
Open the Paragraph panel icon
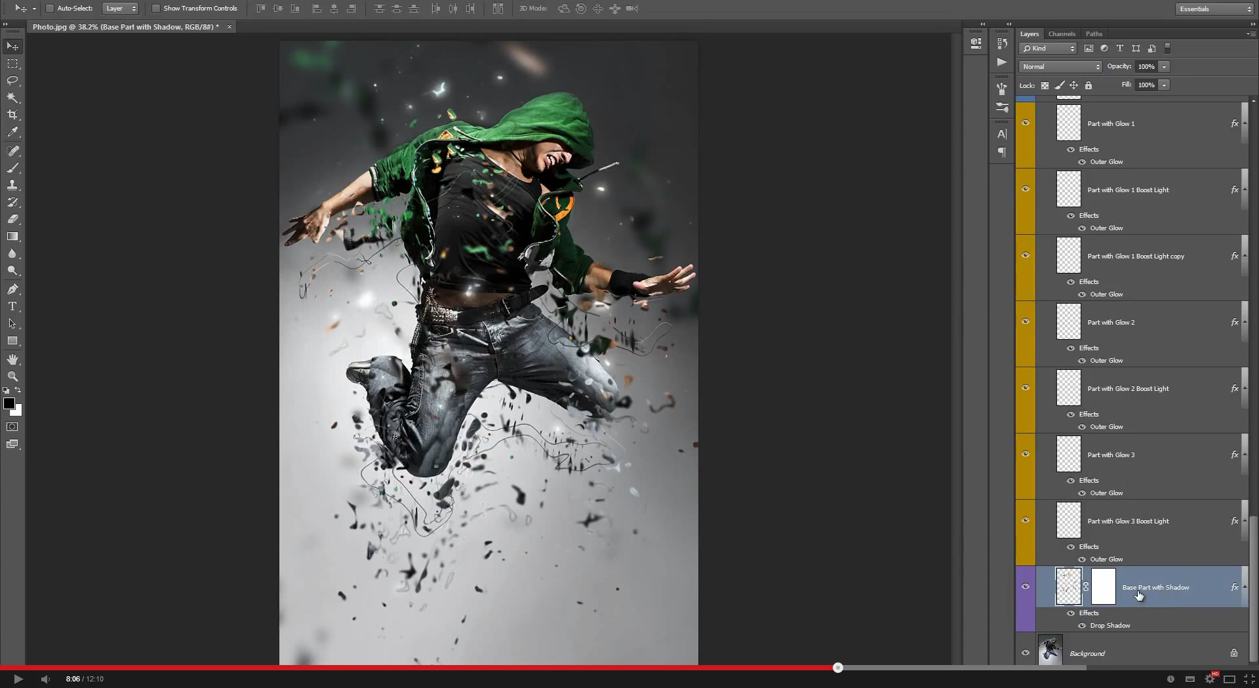(x=1002, y=152)
